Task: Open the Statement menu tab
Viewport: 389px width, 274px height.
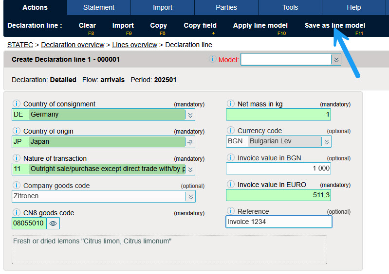Action: (99, 7)
